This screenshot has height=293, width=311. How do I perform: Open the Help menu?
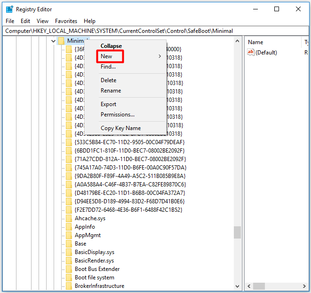click(x=89, y=21)
